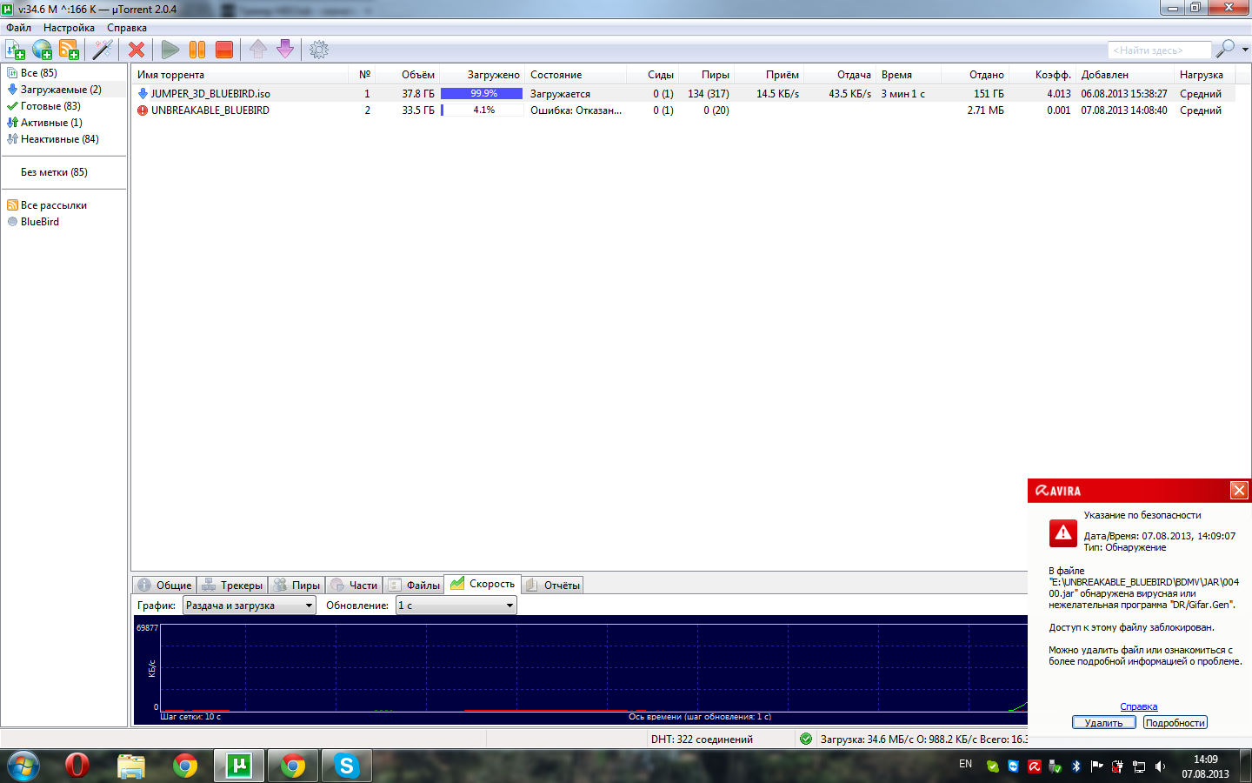This screenshot has height=783, width=1252.
Task: Click Add torrent from URL globe icon
Action: point(42,50)
